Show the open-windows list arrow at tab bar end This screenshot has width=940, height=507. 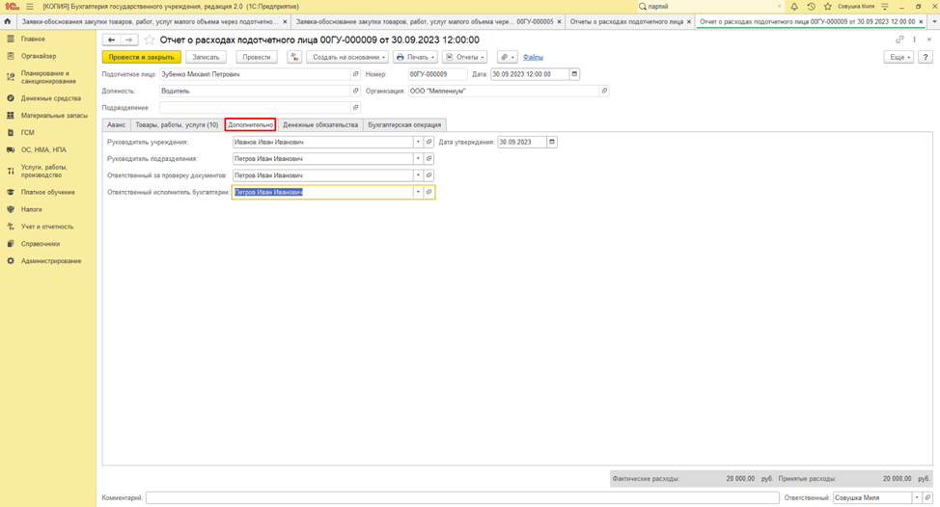(933, 21)
